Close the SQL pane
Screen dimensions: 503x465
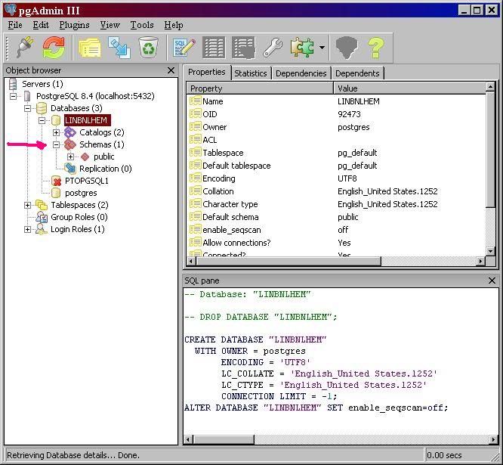(x=492, y=281)
